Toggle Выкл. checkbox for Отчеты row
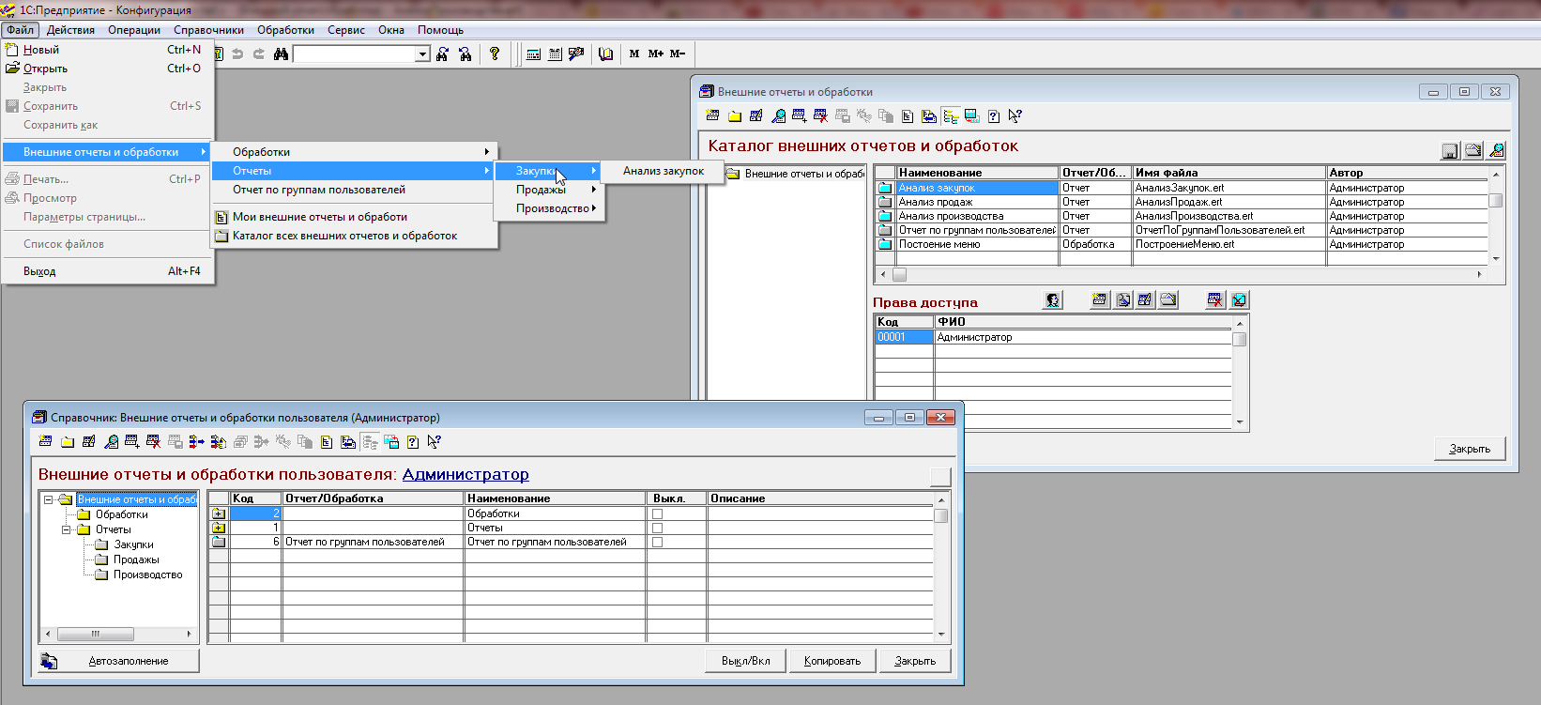 [x=657, y=528]
